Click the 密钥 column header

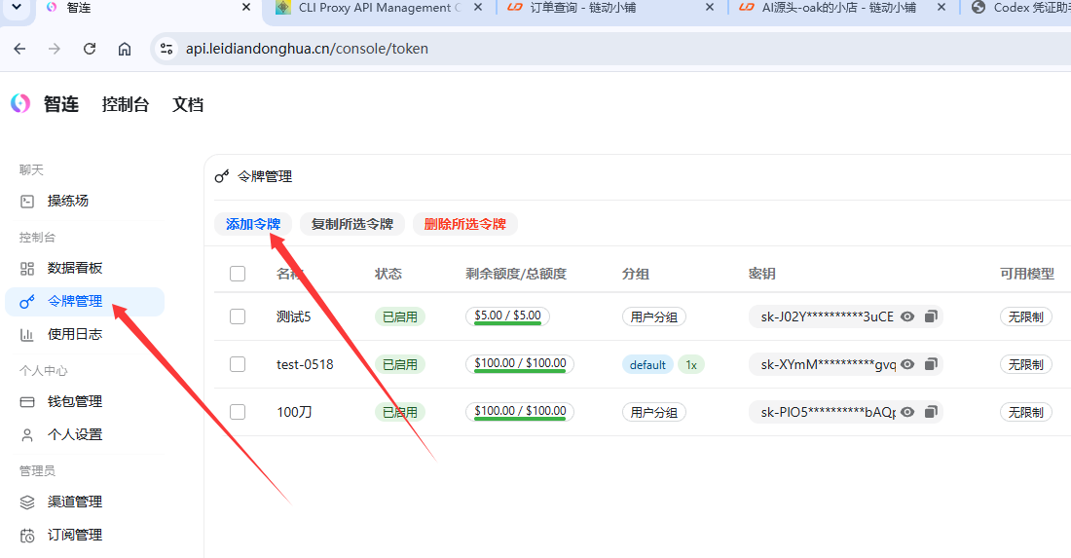tap(761, 274)
